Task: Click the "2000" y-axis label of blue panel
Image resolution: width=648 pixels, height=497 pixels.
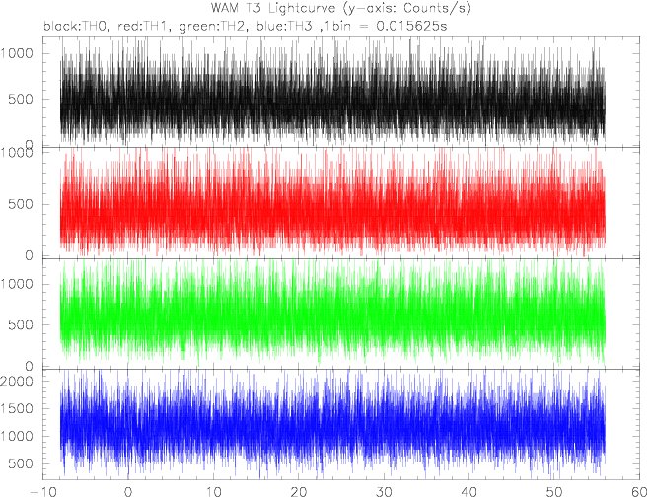Action: [18, 381]
